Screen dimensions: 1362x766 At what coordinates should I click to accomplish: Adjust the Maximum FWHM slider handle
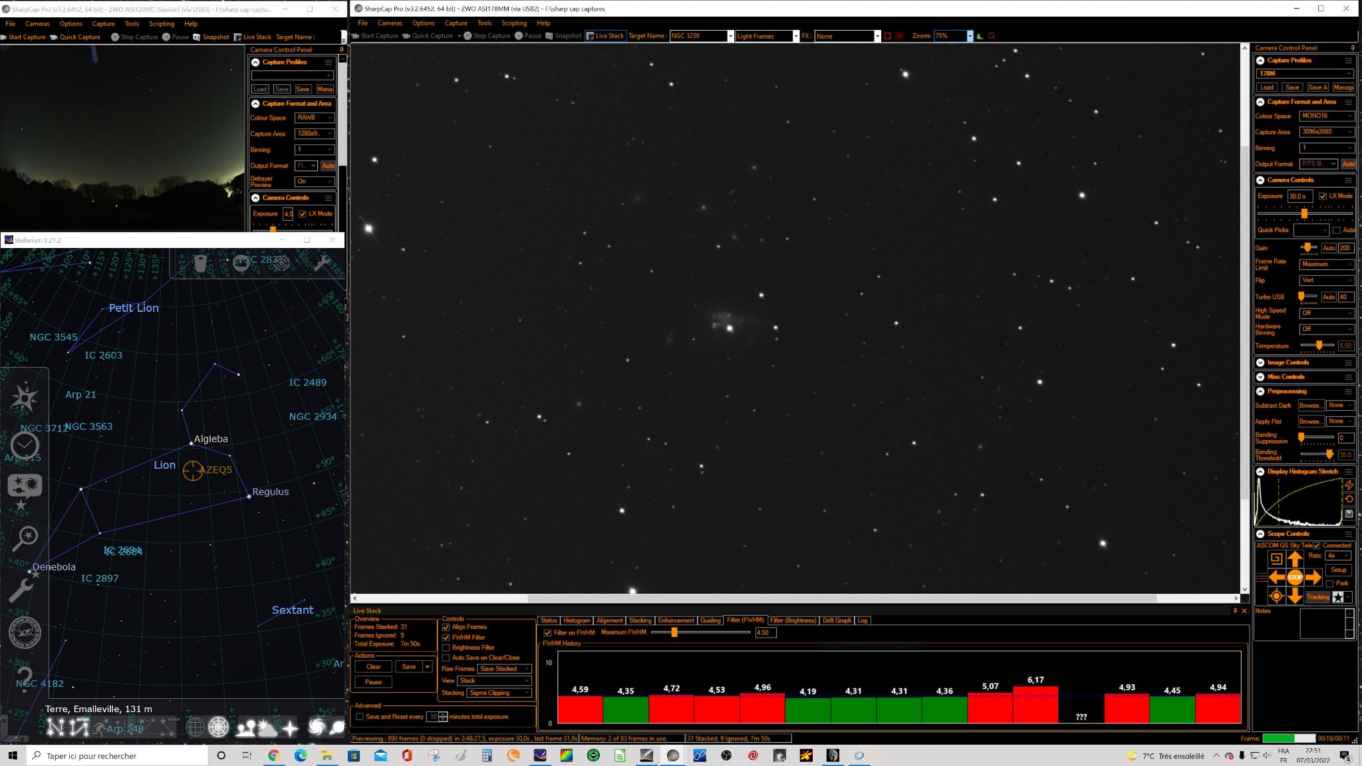(674, 632)
